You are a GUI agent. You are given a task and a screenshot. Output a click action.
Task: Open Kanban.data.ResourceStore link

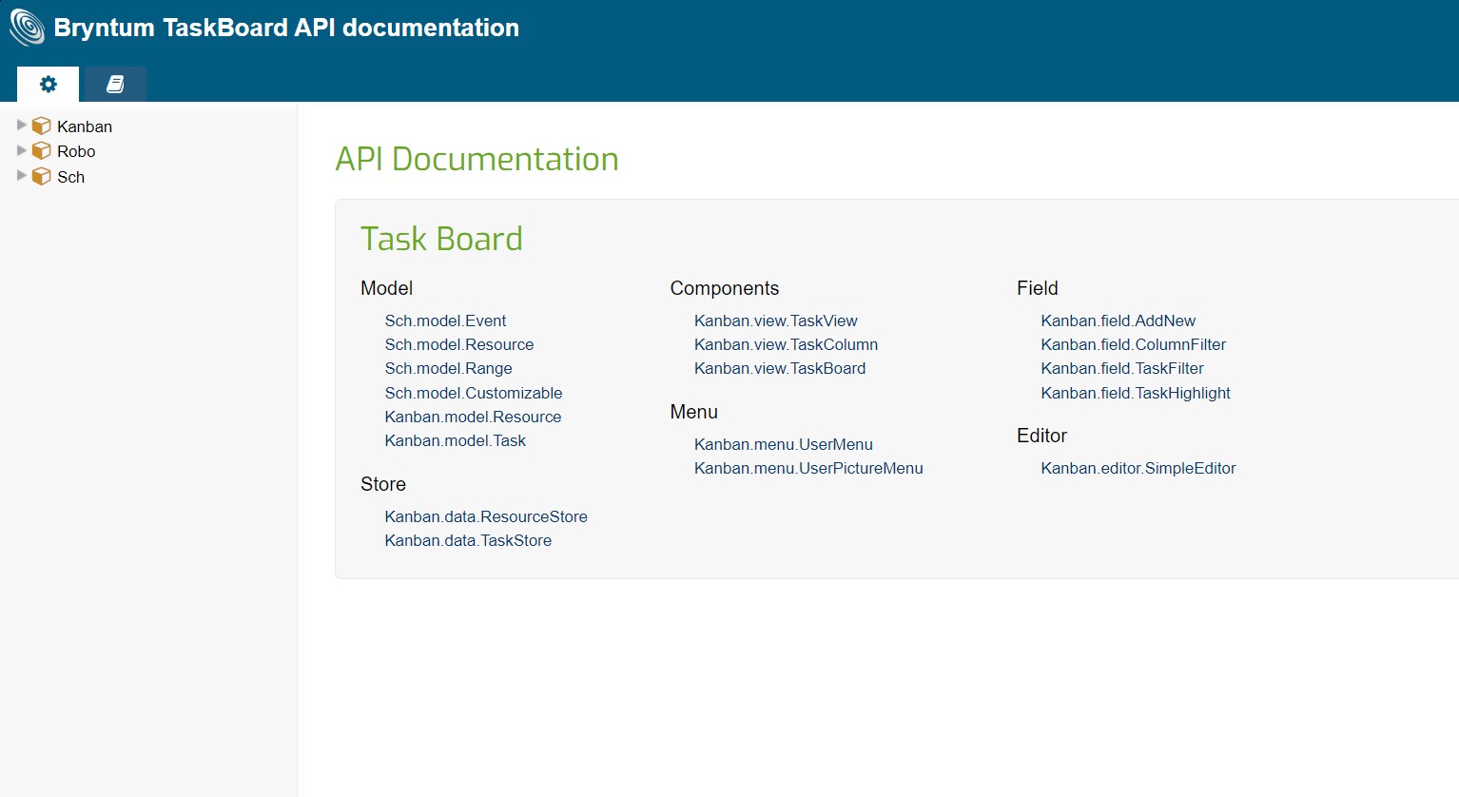click(x=486, y=516)
